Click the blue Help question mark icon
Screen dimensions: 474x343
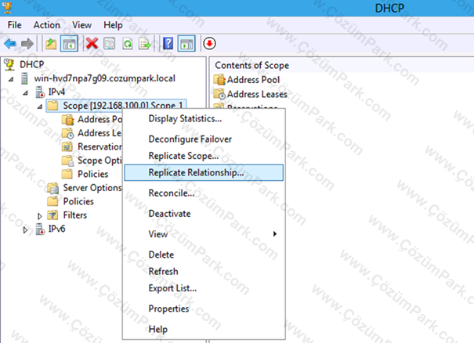pos(168,44)
